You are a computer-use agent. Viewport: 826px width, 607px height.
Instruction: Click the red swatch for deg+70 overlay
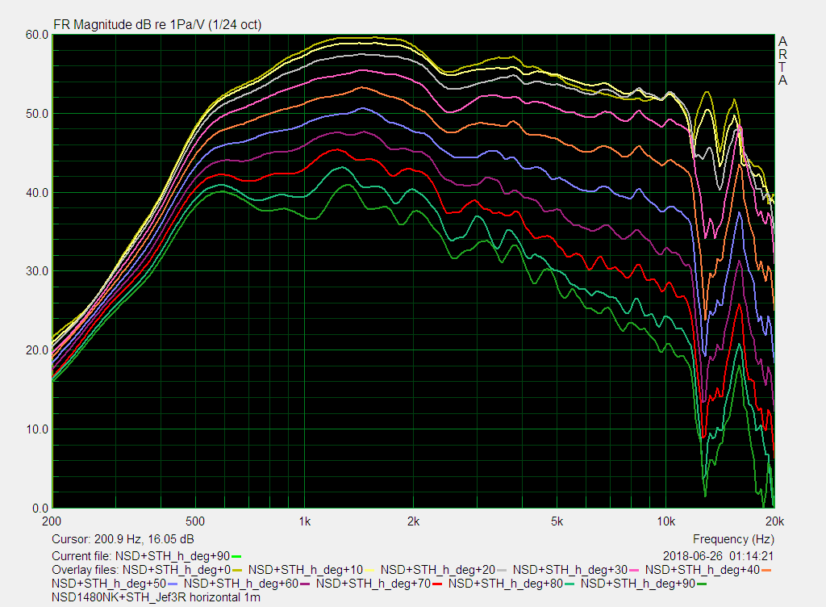click(x=436, y=584)
